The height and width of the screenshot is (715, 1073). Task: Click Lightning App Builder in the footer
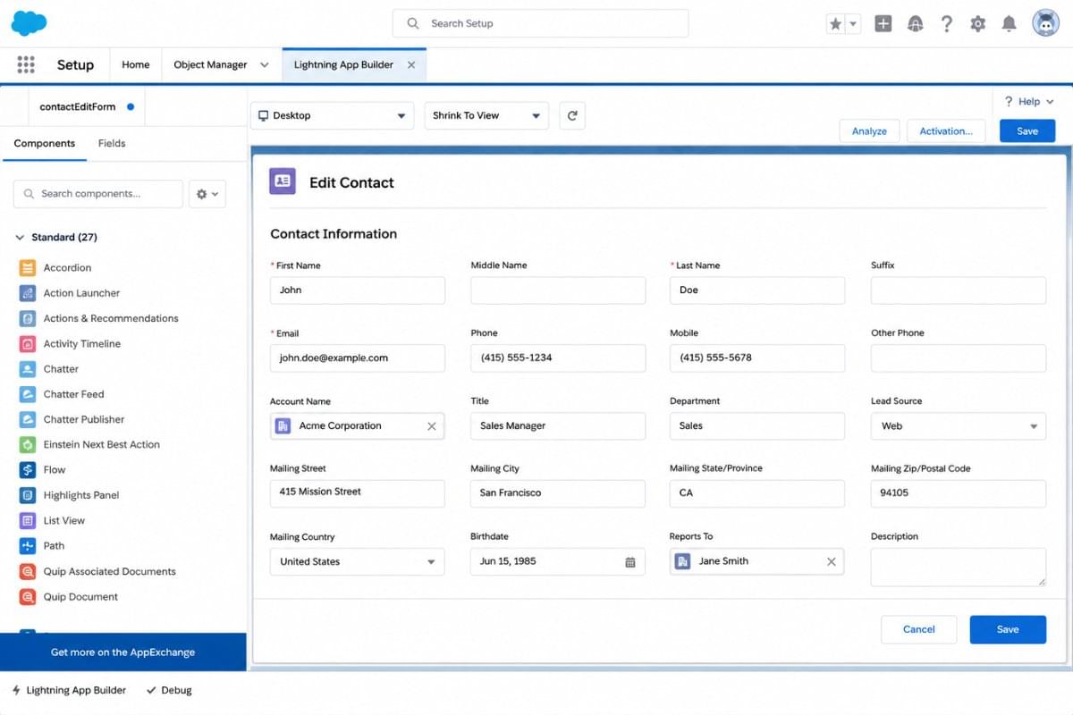[x=69, y=690]
